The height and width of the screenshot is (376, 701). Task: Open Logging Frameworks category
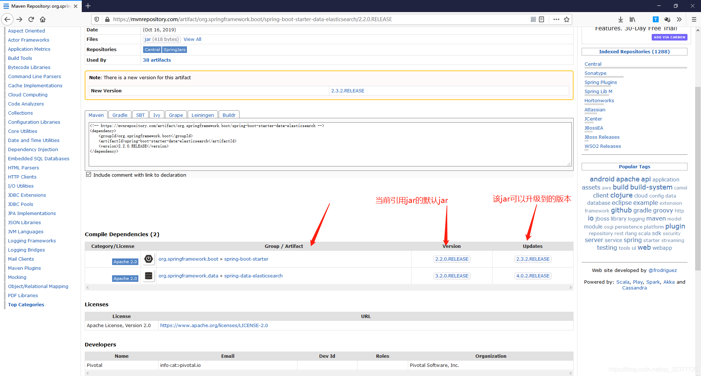32,241
